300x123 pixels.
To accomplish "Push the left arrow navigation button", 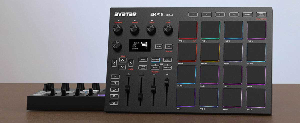I will [114, 63].
